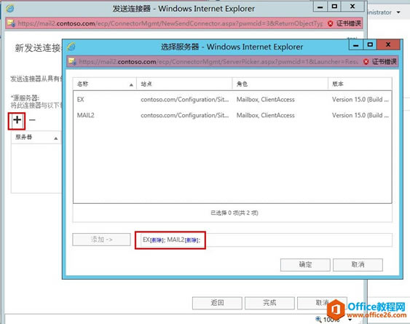Click 取消 button in Select Server window

tap(358, 264)
